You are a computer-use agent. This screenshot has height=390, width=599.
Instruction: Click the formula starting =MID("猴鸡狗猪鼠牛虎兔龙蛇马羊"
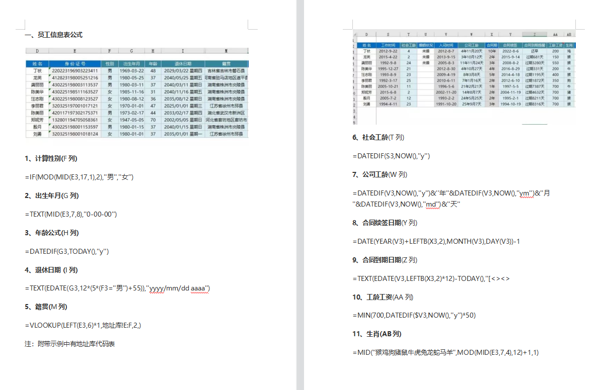pos(445,353)
